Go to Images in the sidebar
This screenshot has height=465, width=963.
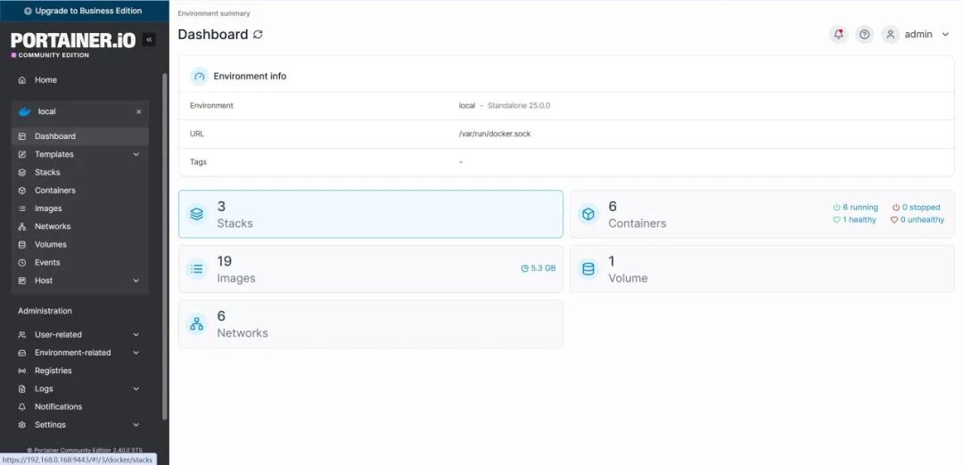tap(80, 208)
